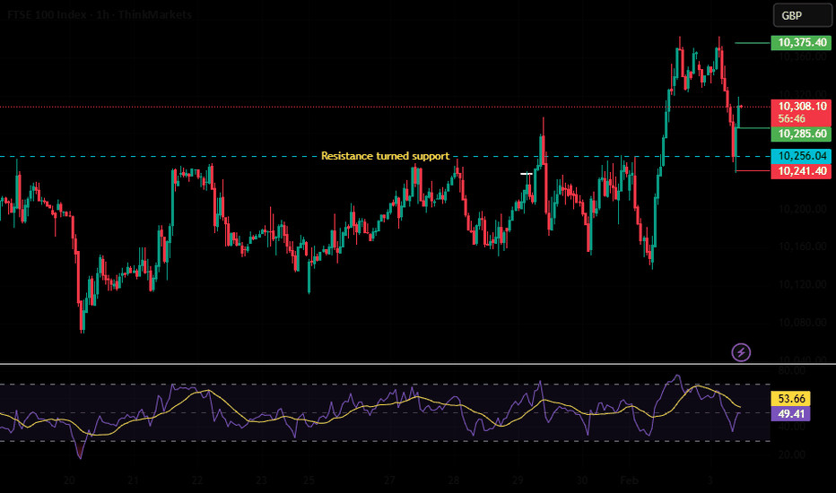
Task: Click the 10,120.00 level on price axis
Action: (797, 283)
